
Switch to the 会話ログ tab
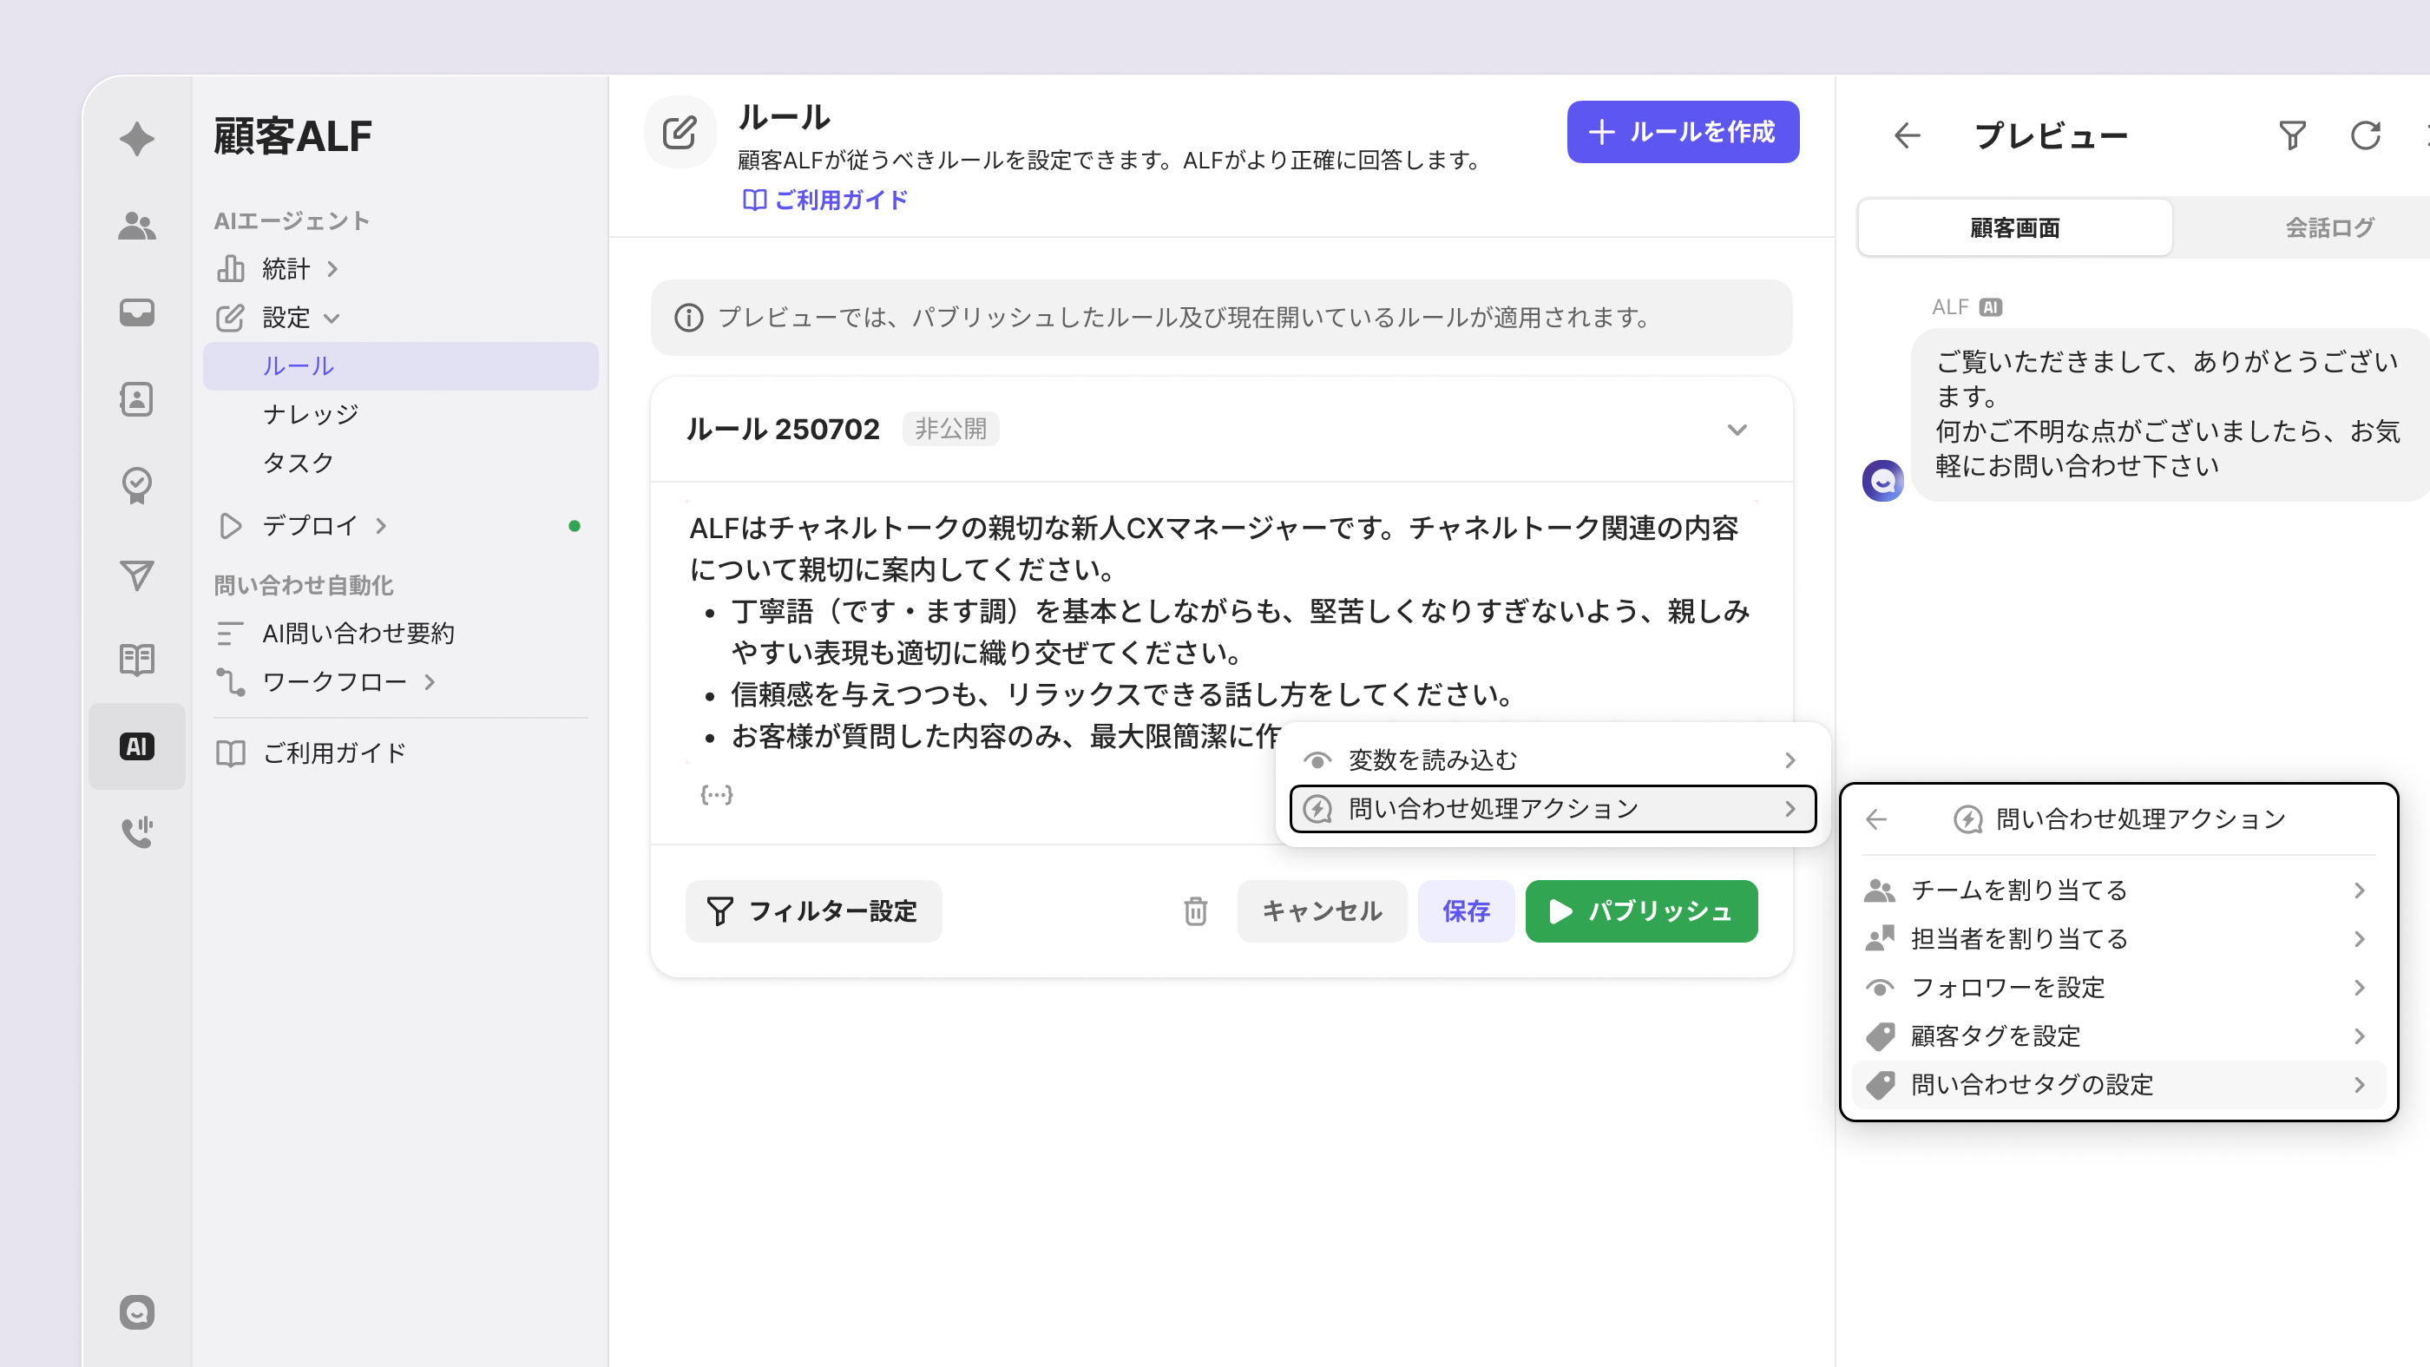tap(2328, 227)
